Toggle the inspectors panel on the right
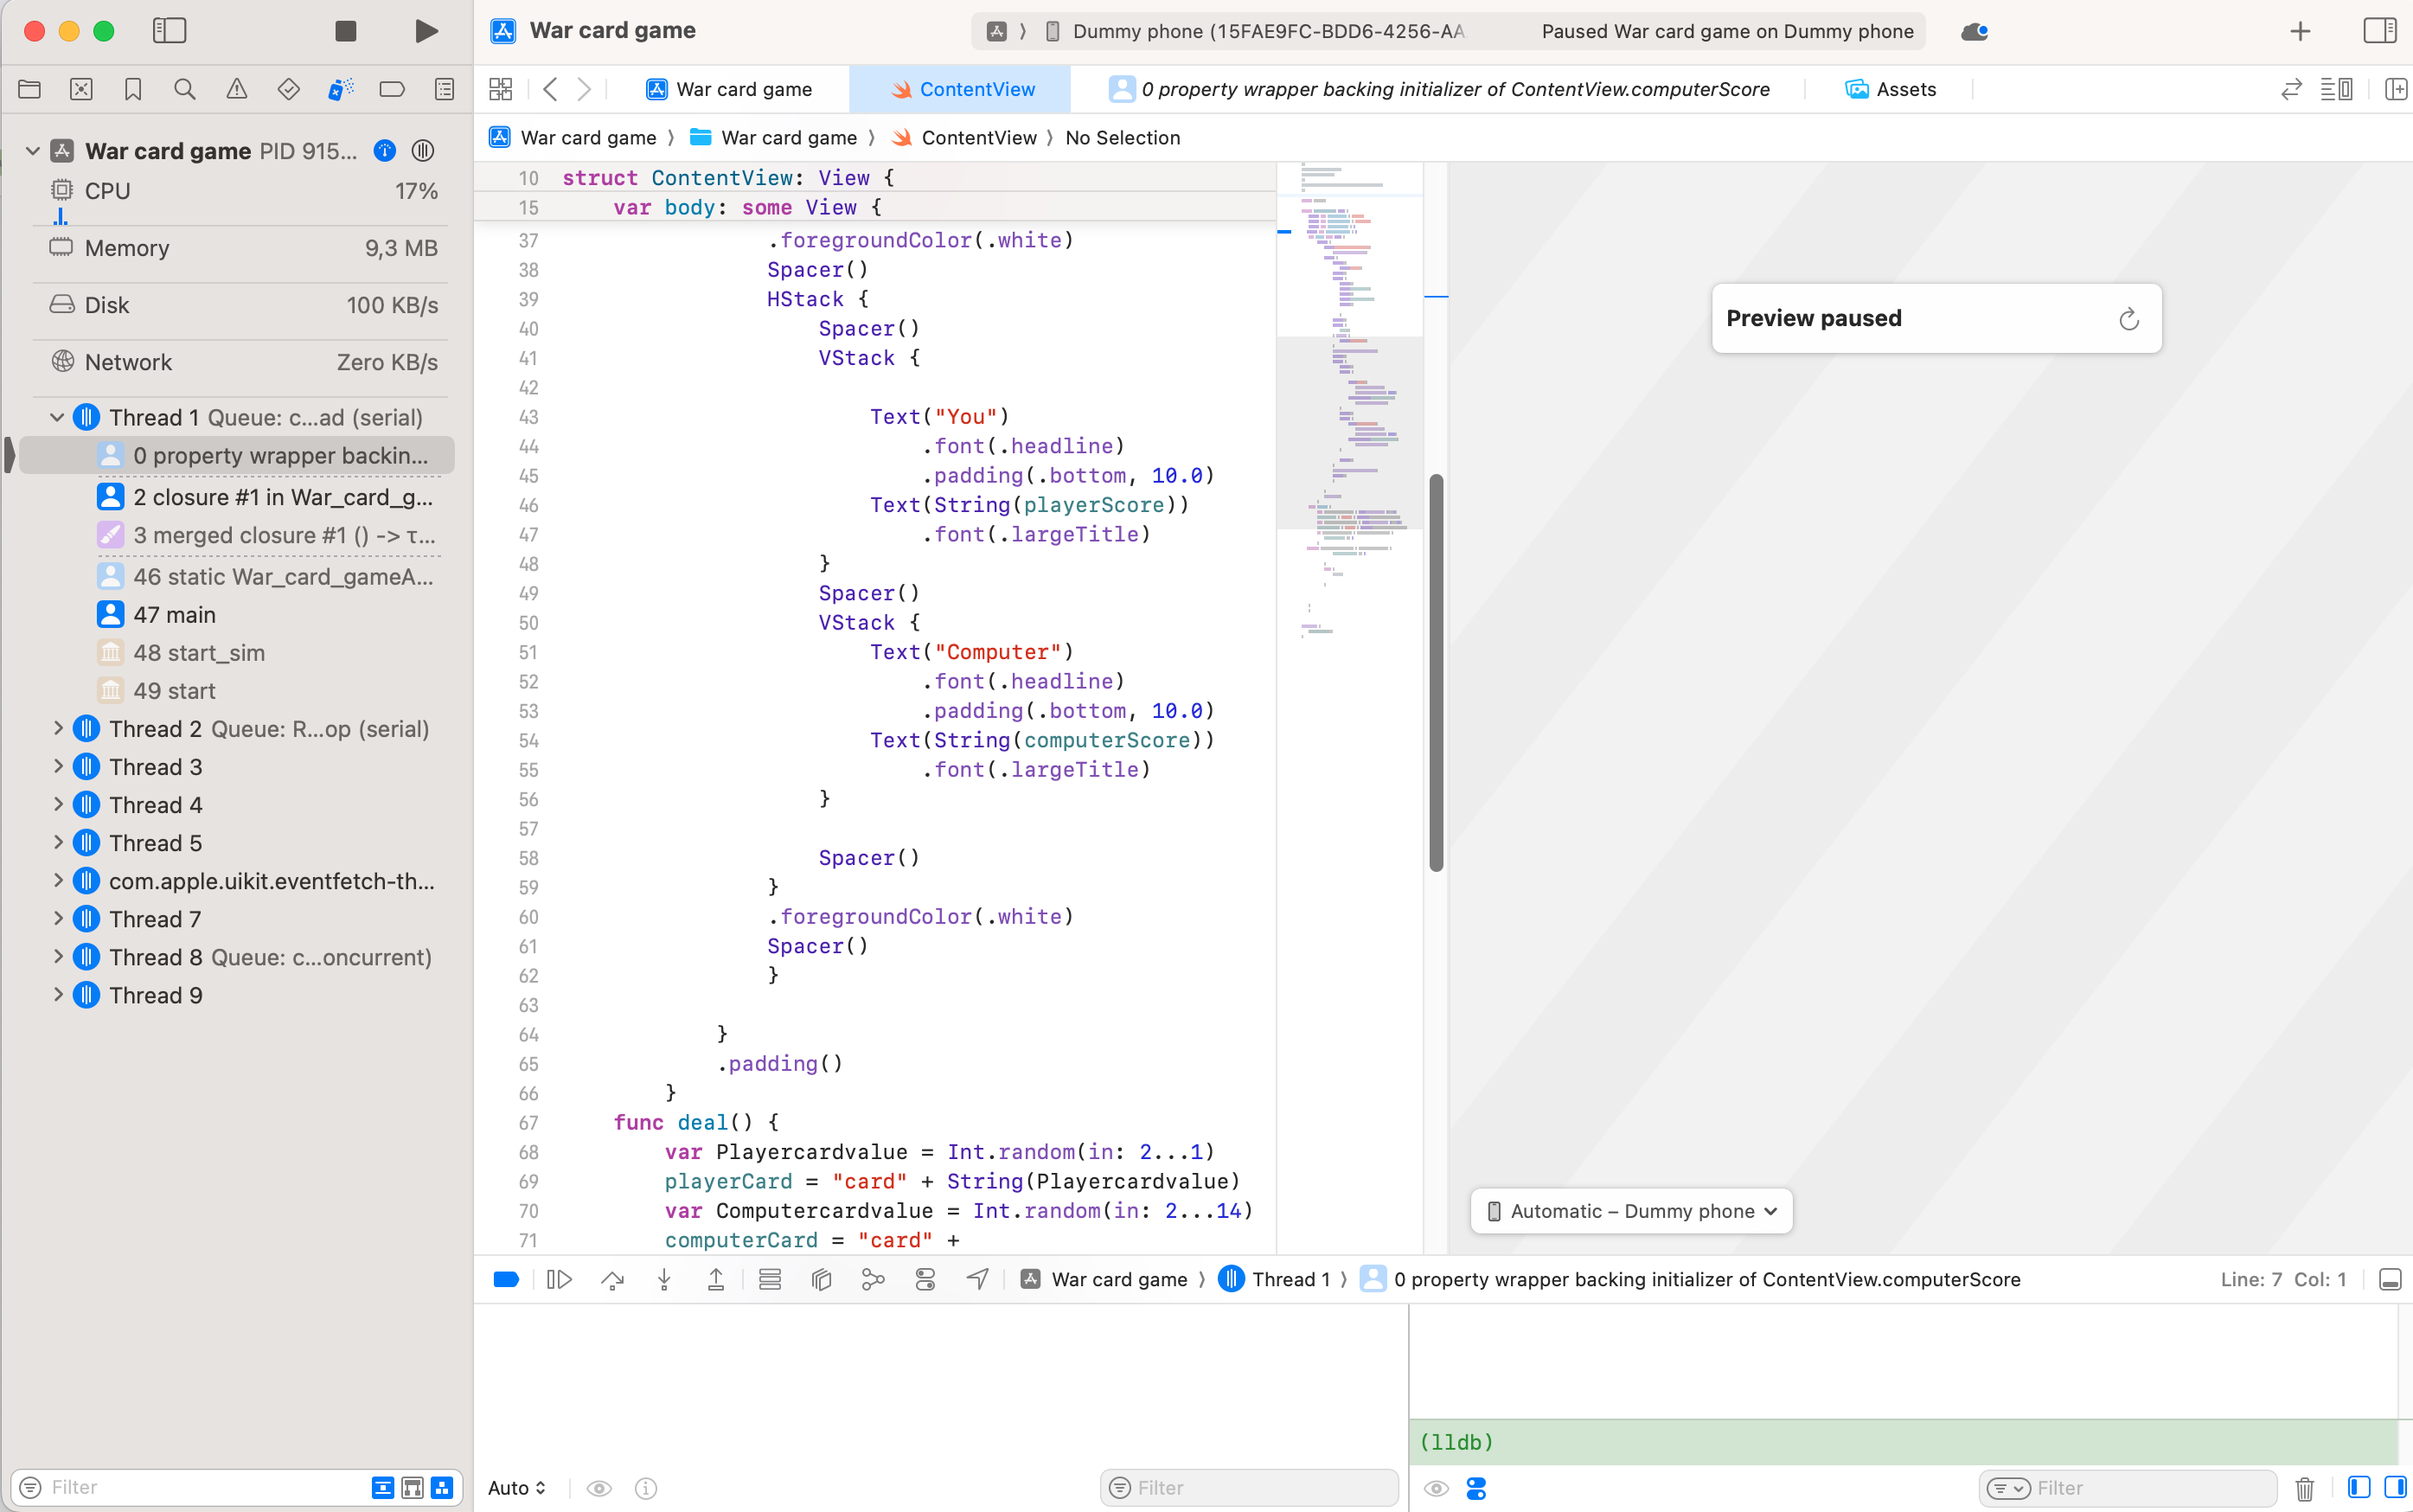2413x1512 pixels. tap(2380, 31)
